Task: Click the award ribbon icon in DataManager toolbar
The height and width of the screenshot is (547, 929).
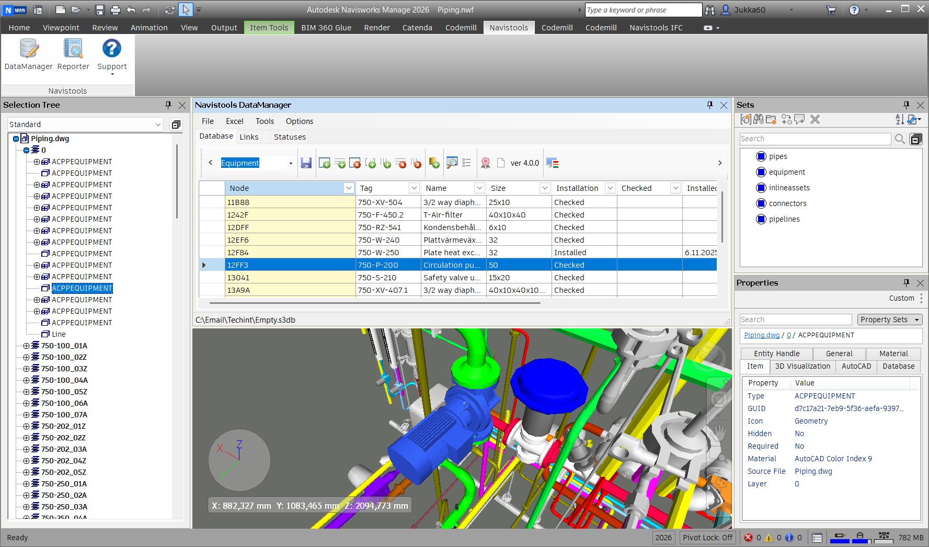Action: click(485, 163)
